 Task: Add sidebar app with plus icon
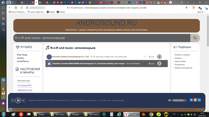pyautogui.click(x=3, y=97)
